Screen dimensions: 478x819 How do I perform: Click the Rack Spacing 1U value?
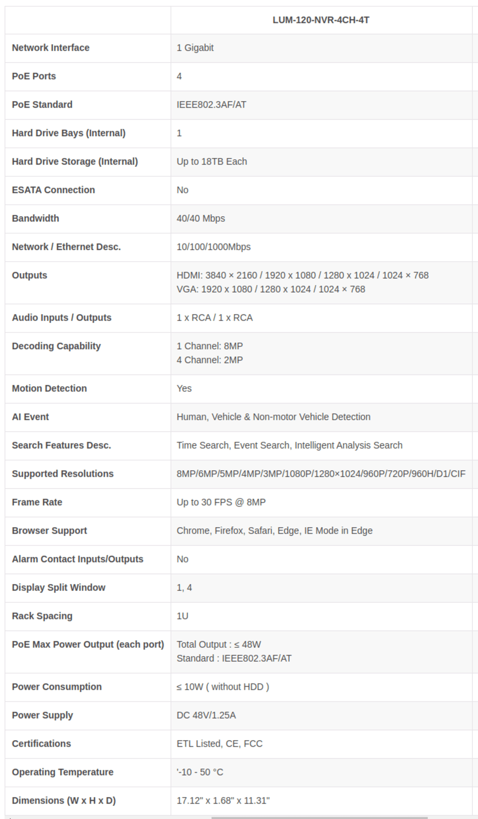pyautogui.click(x=183, y=616)
